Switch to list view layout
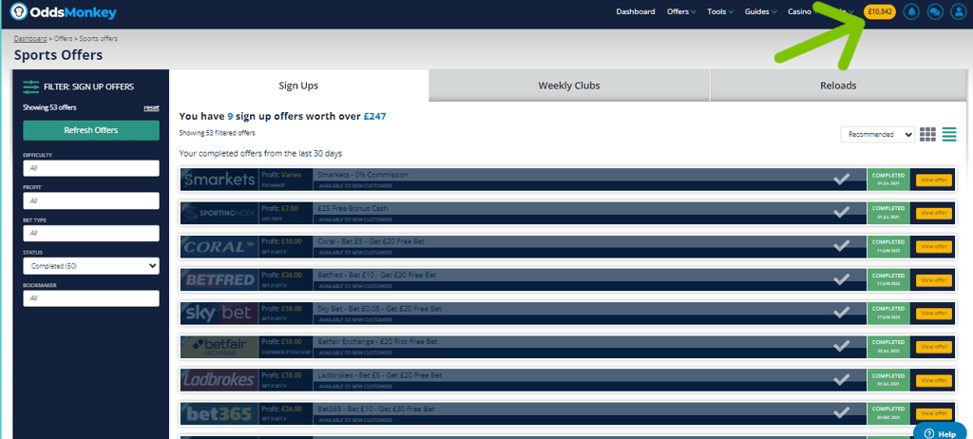This screenshot has height=439, width=973. coord(949,134)
